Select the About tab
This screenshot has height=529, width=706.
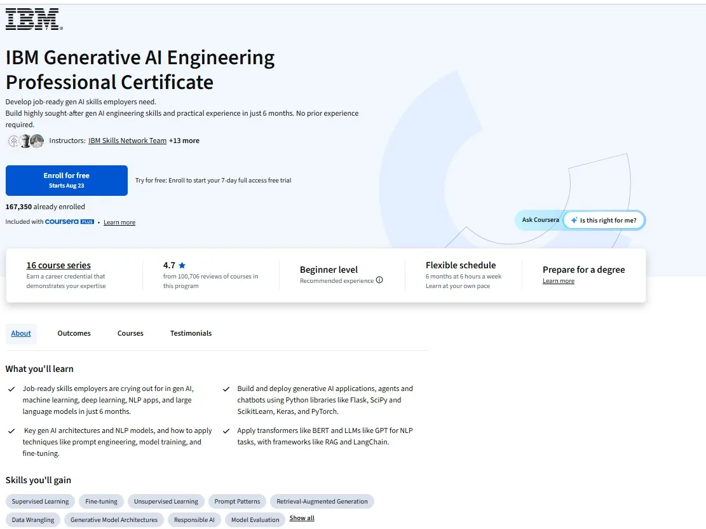click(x=21, y=333)
